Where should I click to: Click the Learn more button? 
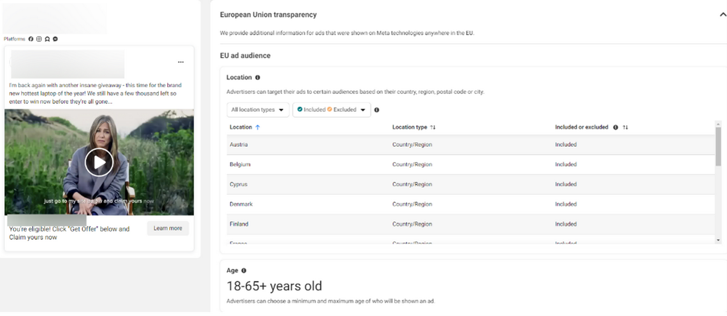coord(168,228)
